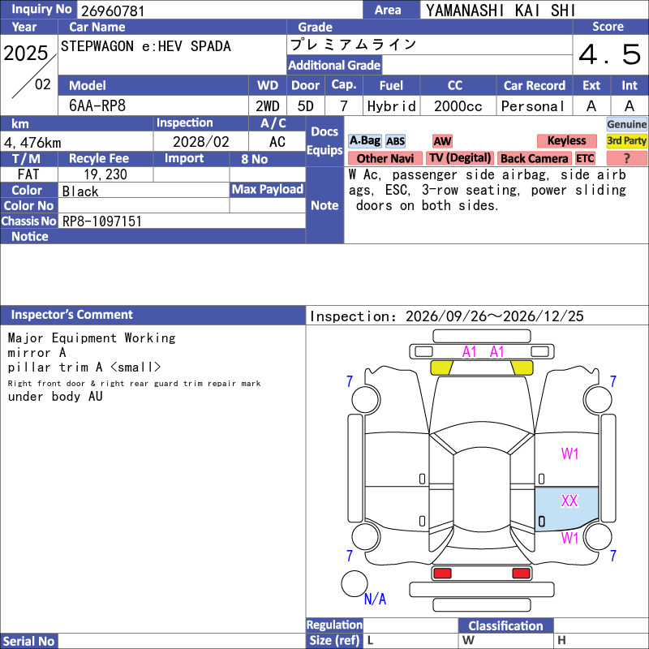Click the left yellow headlight on diagram
This screenshot has width=649, height=649.
coord(441,367)
